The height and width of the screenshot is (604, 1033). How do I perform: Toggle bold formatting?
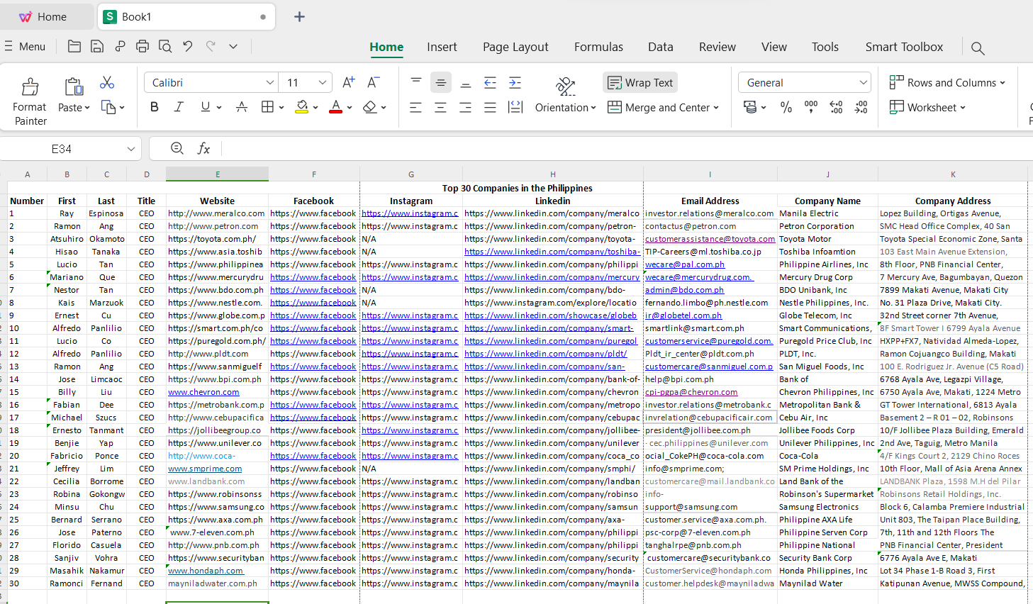pyautogui.click(x=155, y=107)
